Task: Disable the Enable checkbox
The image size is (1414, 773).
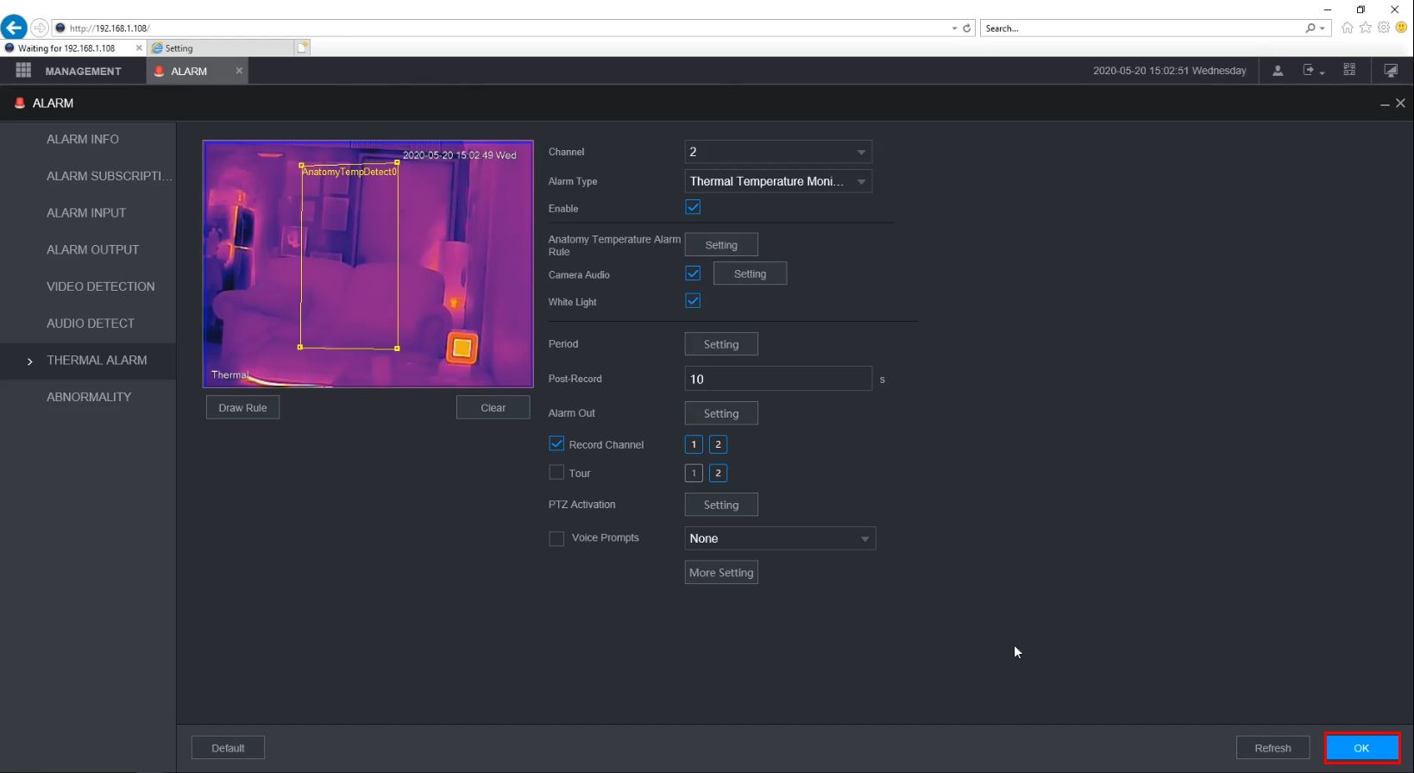Action: 693,208
